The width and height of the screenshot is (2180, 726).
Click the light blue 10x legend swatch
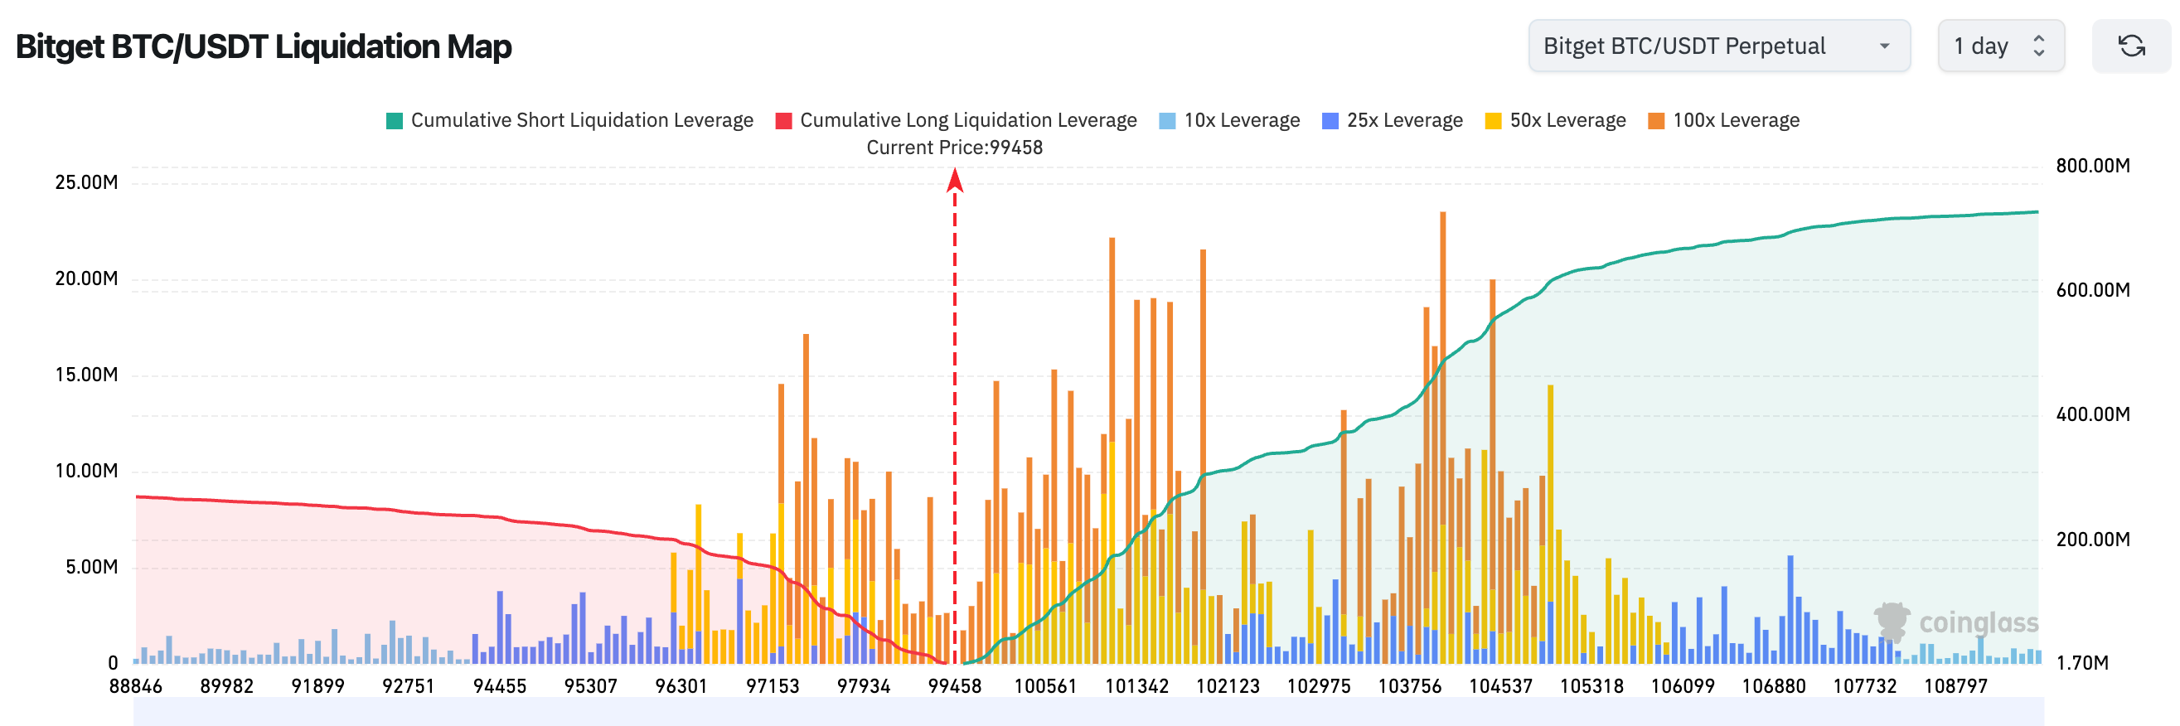pos(1167,121)
